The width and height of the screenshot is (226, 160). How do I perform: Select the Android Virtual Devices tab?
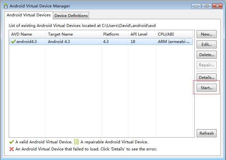pyautogui.click(x=29, y=15)
